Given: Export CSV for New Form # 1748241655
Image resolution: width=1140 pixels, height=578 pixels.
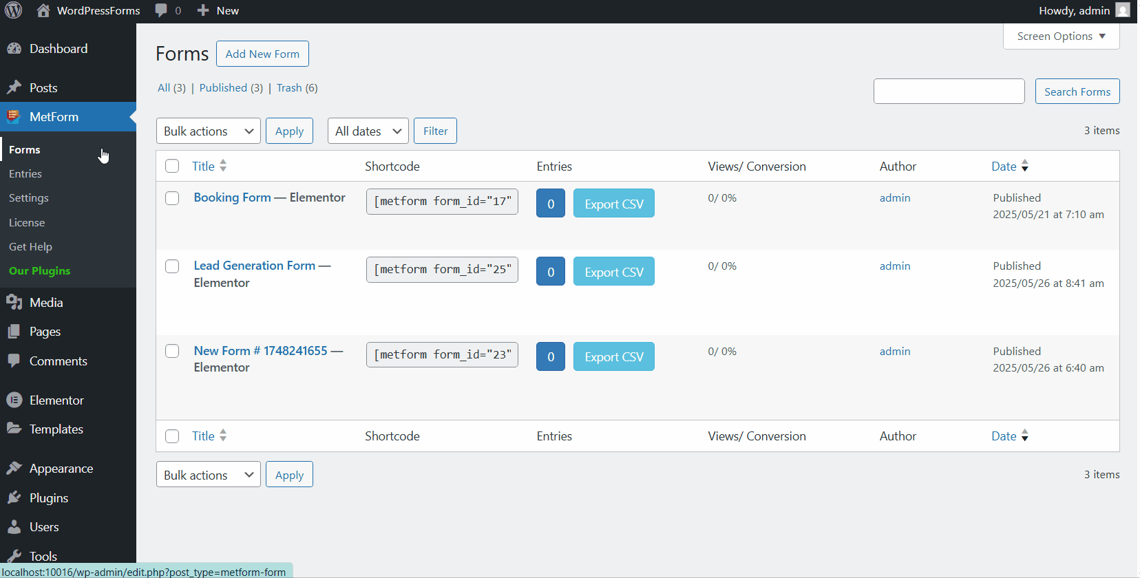Looking at the screenshot, I should pyautogui.click(x=614, y=356).
